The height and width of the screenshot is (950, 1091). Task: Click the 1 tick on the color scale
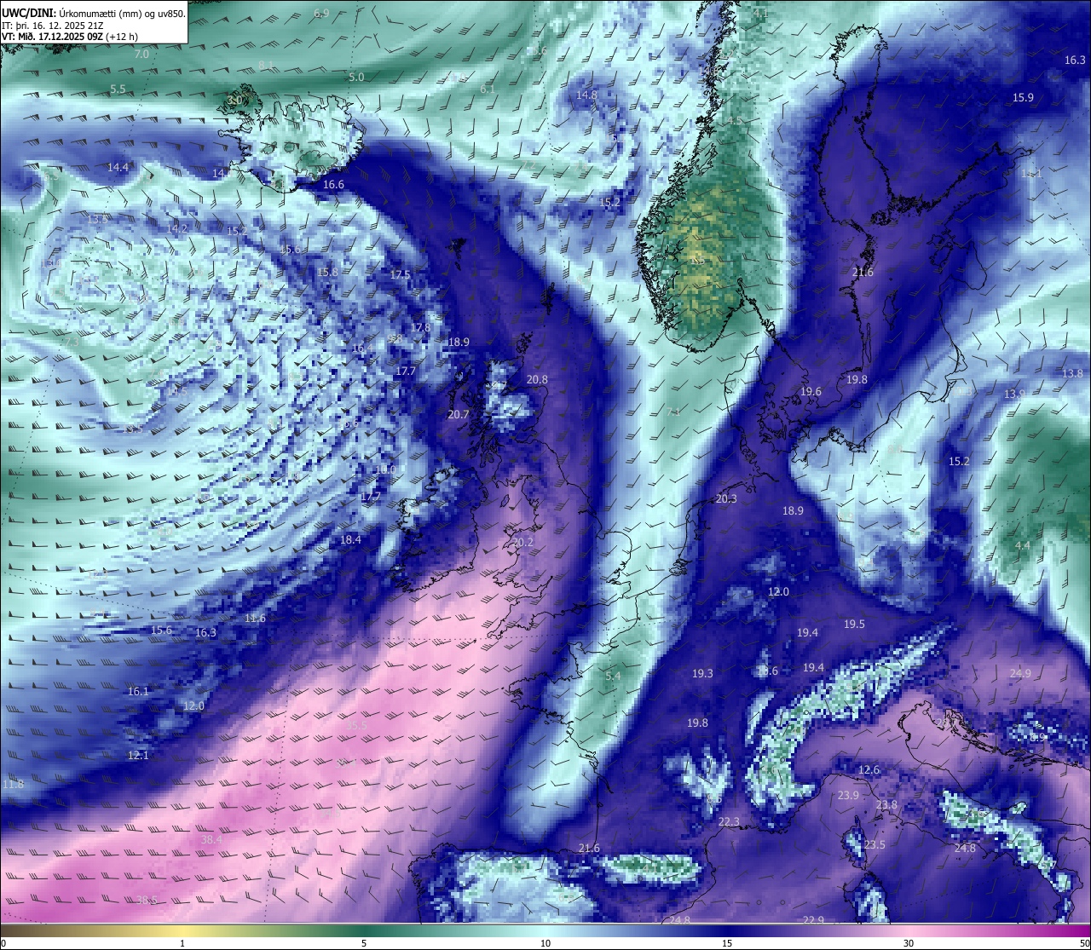[182, 943]
